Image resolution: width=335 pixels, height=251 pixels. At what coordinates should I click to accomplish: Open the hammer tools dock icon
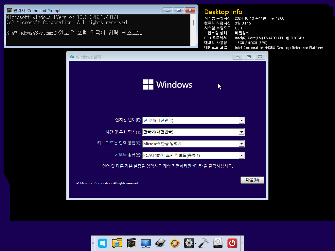pyautogui.click(x=203, y=243)
